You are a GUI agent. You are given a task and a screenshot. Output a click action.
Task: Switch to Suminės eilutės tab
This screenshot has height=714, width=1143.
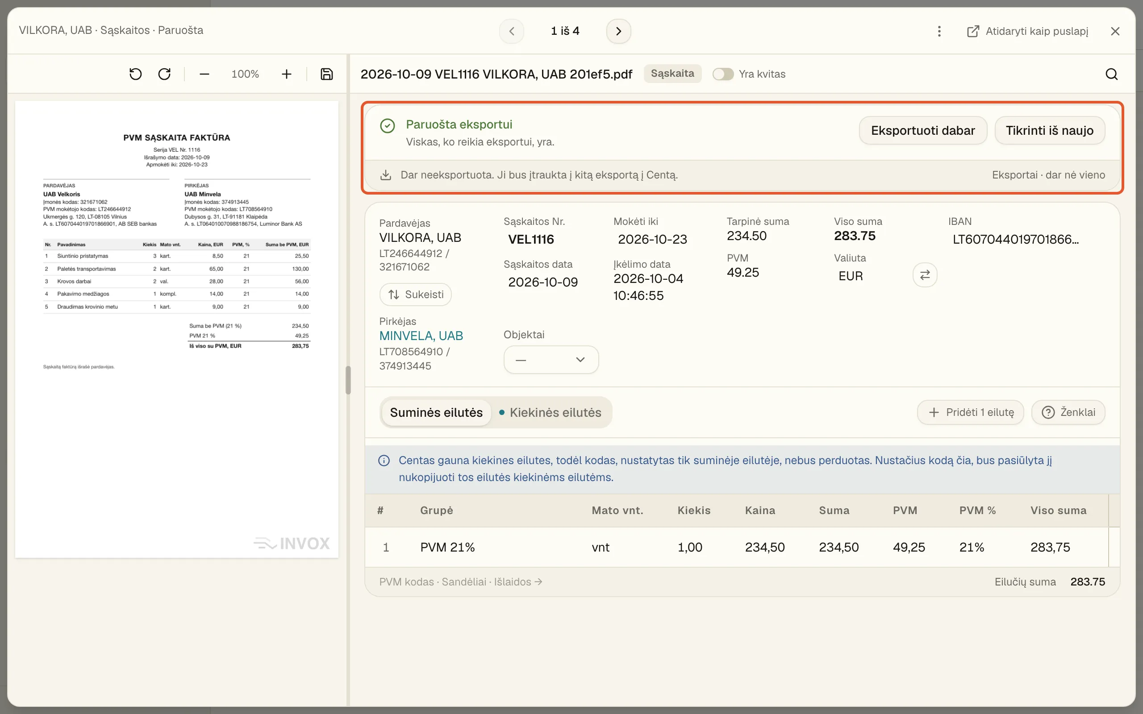pos(436,412)
